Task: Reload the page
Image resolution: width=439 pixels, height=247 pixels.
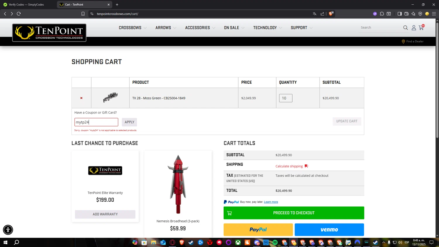Action: [19, 14]
